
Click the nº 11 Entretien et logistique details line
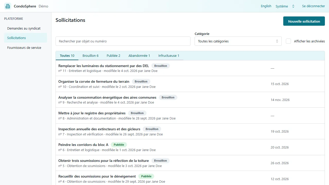coord(108,71)
